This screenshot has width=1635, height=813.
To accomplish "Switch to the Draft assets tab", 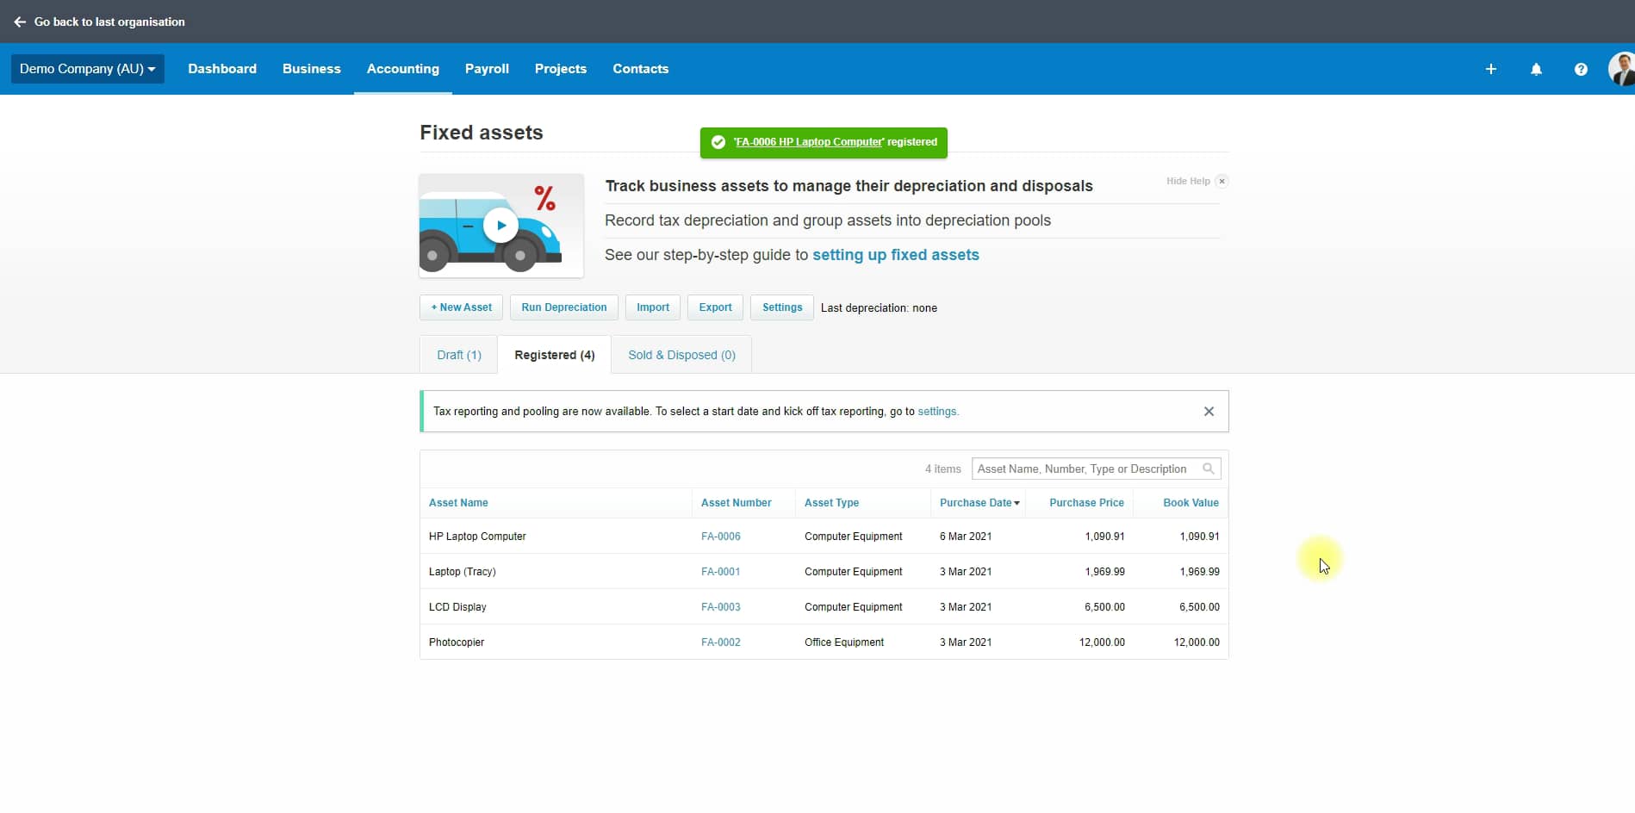I will (458, 355).
